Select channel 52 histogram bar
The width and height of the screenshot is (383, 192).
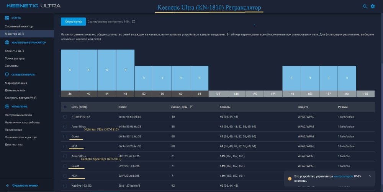pos(144,78)
